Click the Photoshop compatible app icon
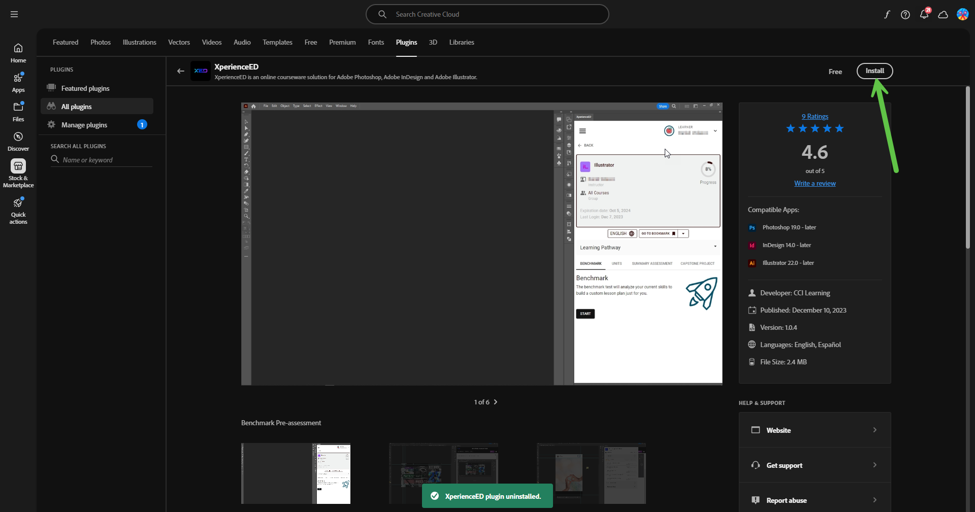 [x=752, y=228]
